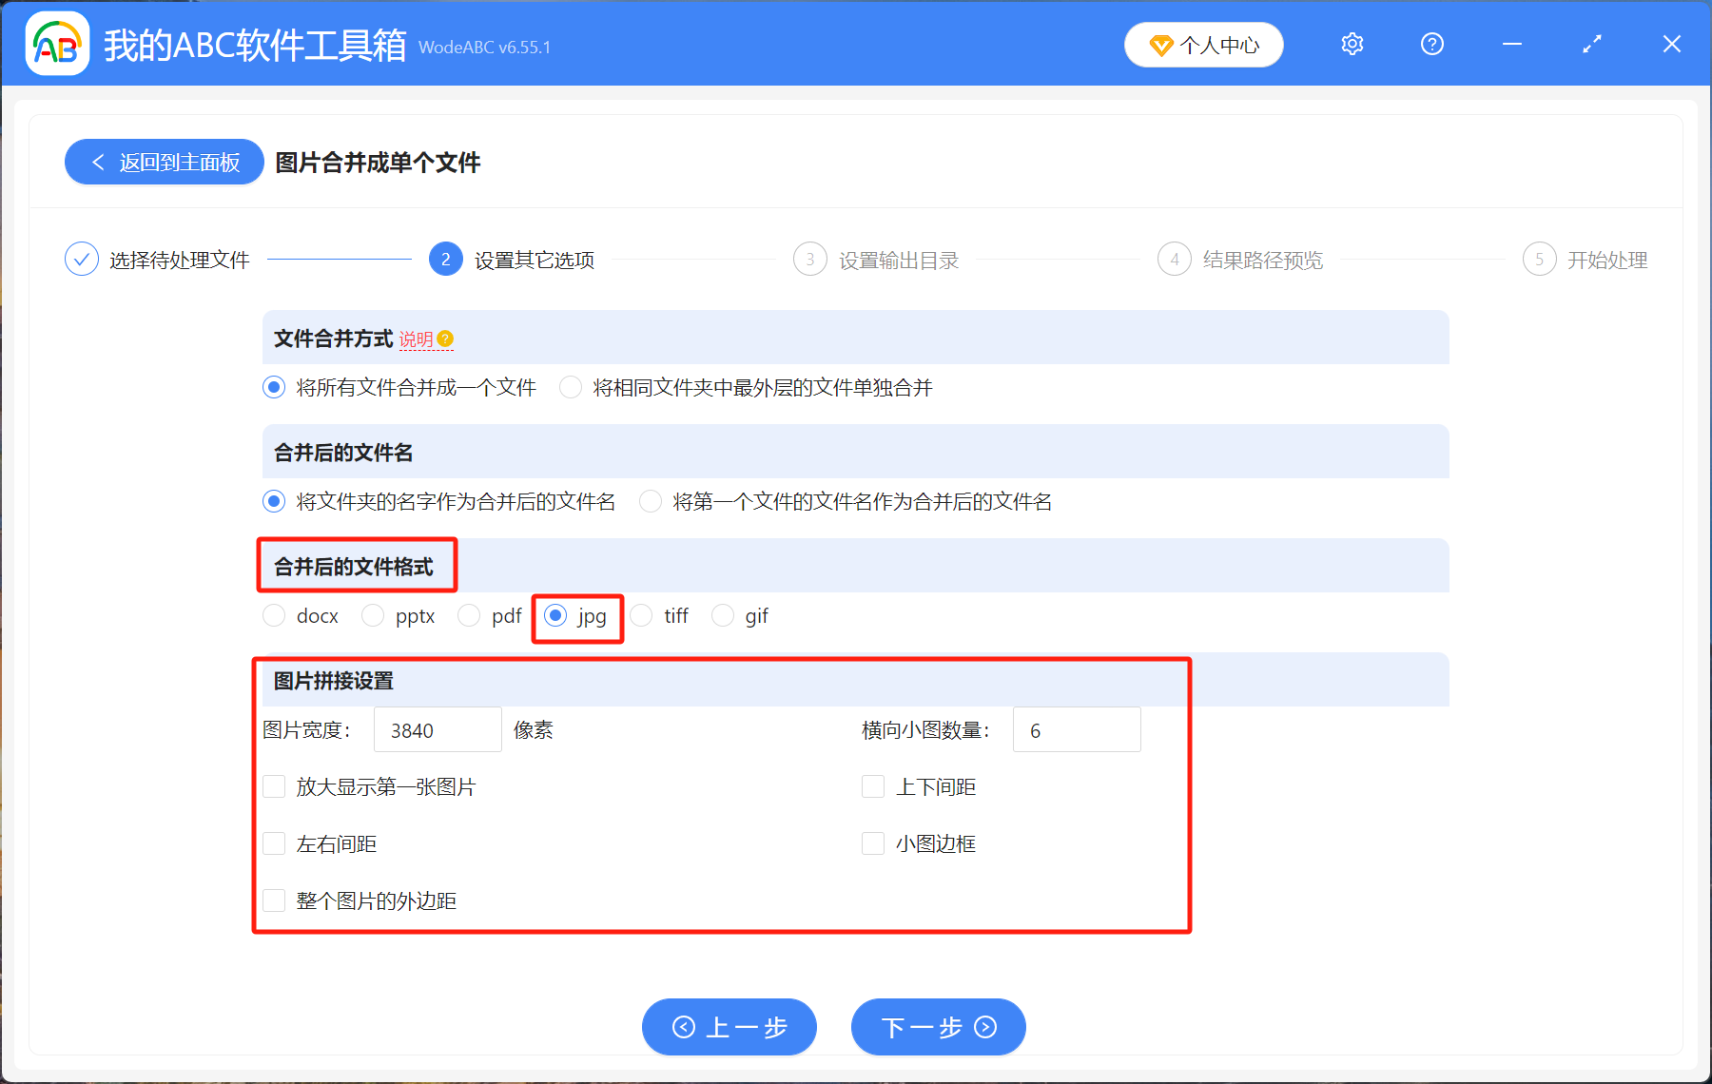Click the fullscreen expand icon
The image size is (1712, 1084).
click(1590, 44)
